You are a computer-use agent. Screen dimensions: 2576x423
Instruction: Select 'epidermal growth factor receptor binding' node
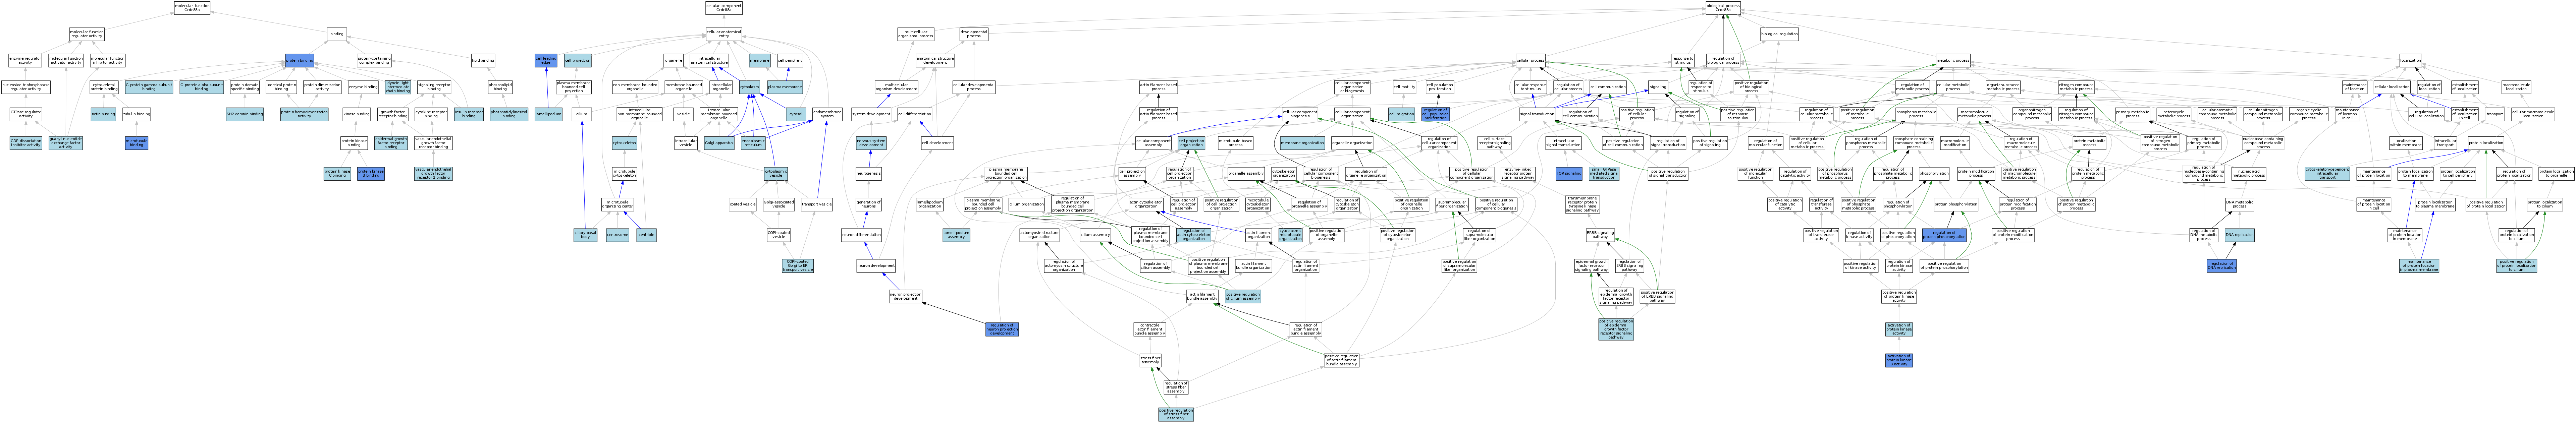[x=391, y=143]
